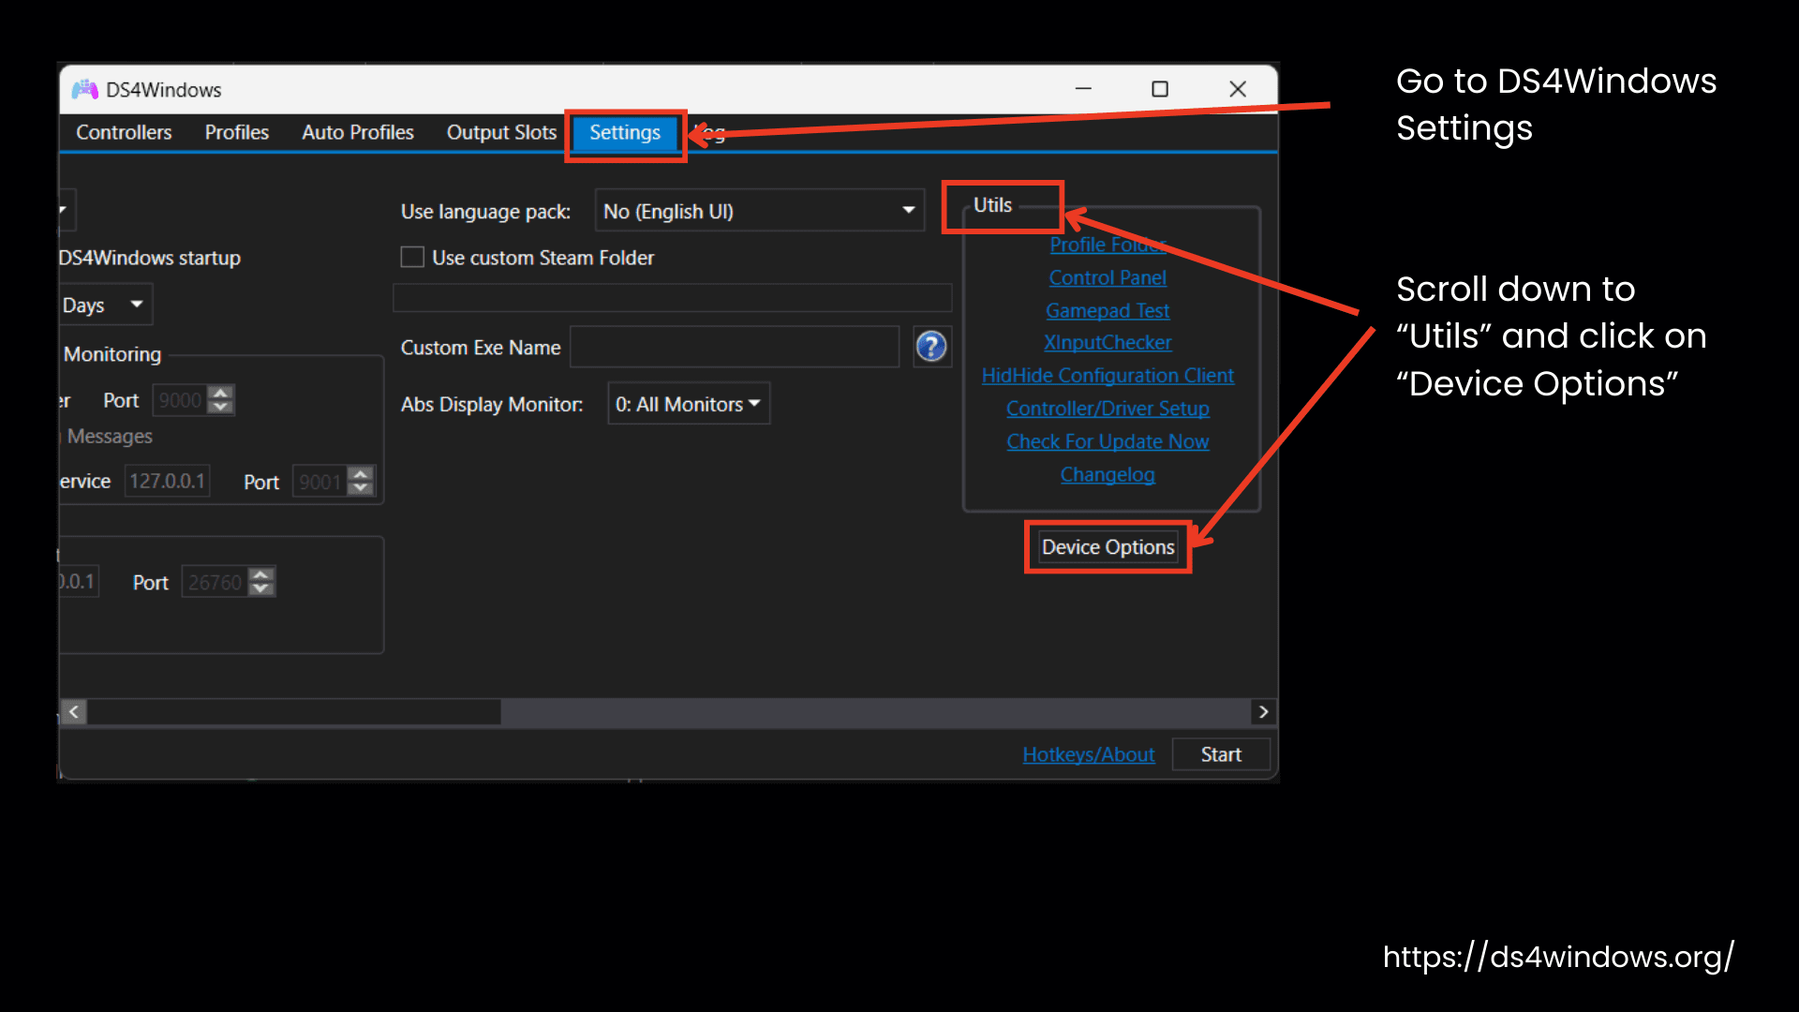Screen dimensions: 1799x1012
Task: Click the Start button
Action: pyautogui.click(x=1221, y=754)
